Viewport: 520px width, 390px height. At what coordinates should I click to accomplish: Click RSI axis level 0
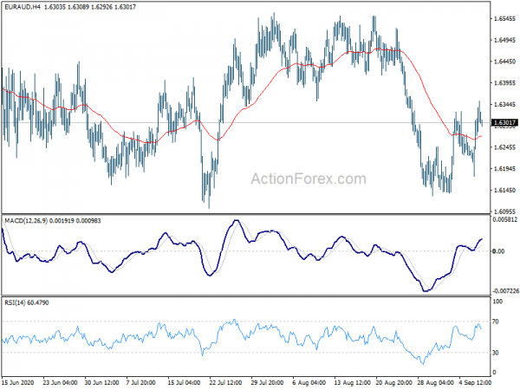point(495,373)
